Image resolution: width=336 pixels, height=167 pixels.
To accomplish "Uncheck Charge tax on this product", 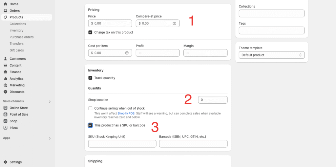I will (x=90, y=32).
